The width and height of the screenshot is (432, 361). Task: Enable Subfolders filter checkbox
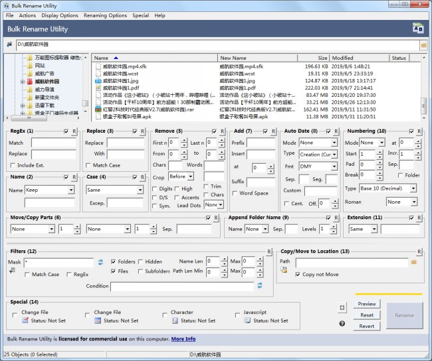click(140, 271)
